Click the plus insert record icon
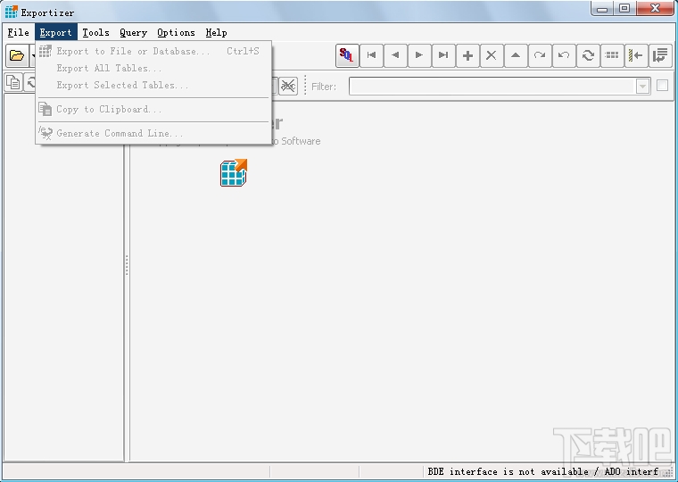 (x=467, y=55)
